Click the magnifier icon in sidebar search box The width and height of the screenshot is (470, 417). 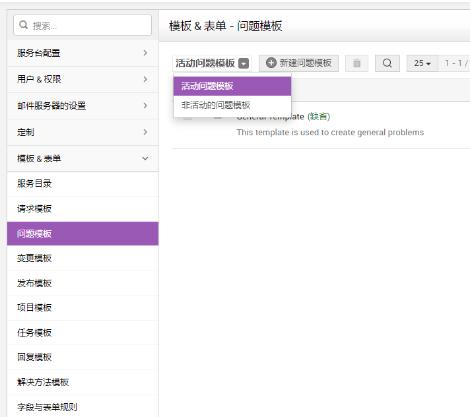[24, 25]
